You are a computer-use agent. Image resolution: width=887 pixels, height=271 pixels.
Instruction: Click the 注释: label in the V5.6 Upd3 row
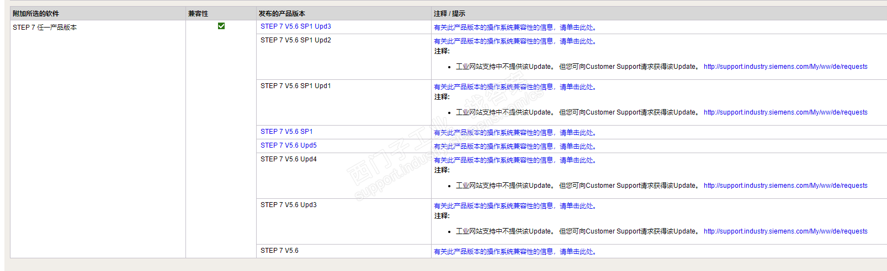(x=442, y=216)
